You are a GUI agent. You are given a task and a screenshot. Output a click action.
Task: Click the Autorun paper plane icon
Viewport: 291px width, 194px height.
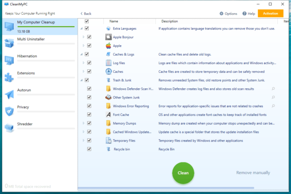click(x=9, y=94)
